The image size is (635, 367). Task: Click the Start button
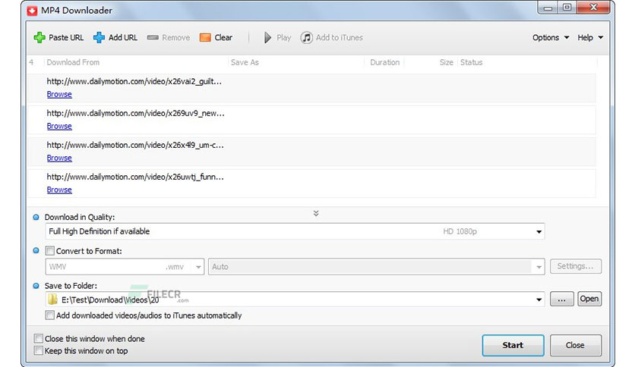tap(513, 345)
